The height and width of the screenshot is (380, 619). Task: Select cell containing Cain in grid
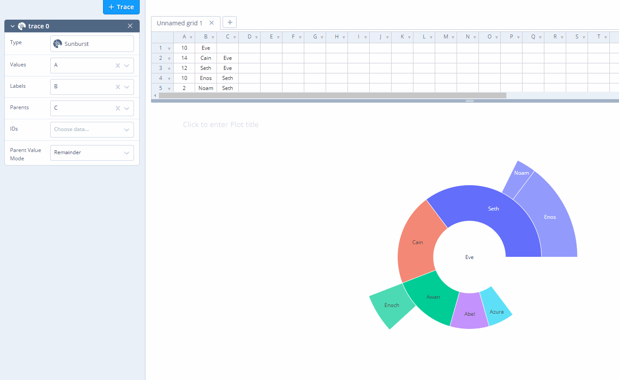206,58
